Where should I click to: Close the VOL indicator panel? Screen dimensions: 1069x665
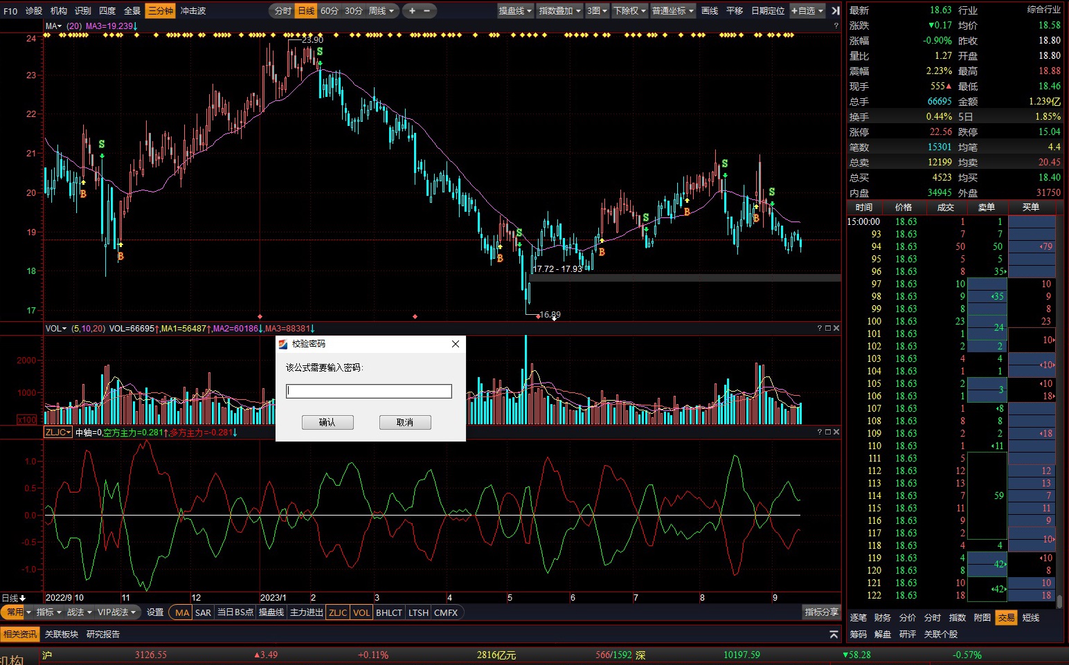pos(836,328)
